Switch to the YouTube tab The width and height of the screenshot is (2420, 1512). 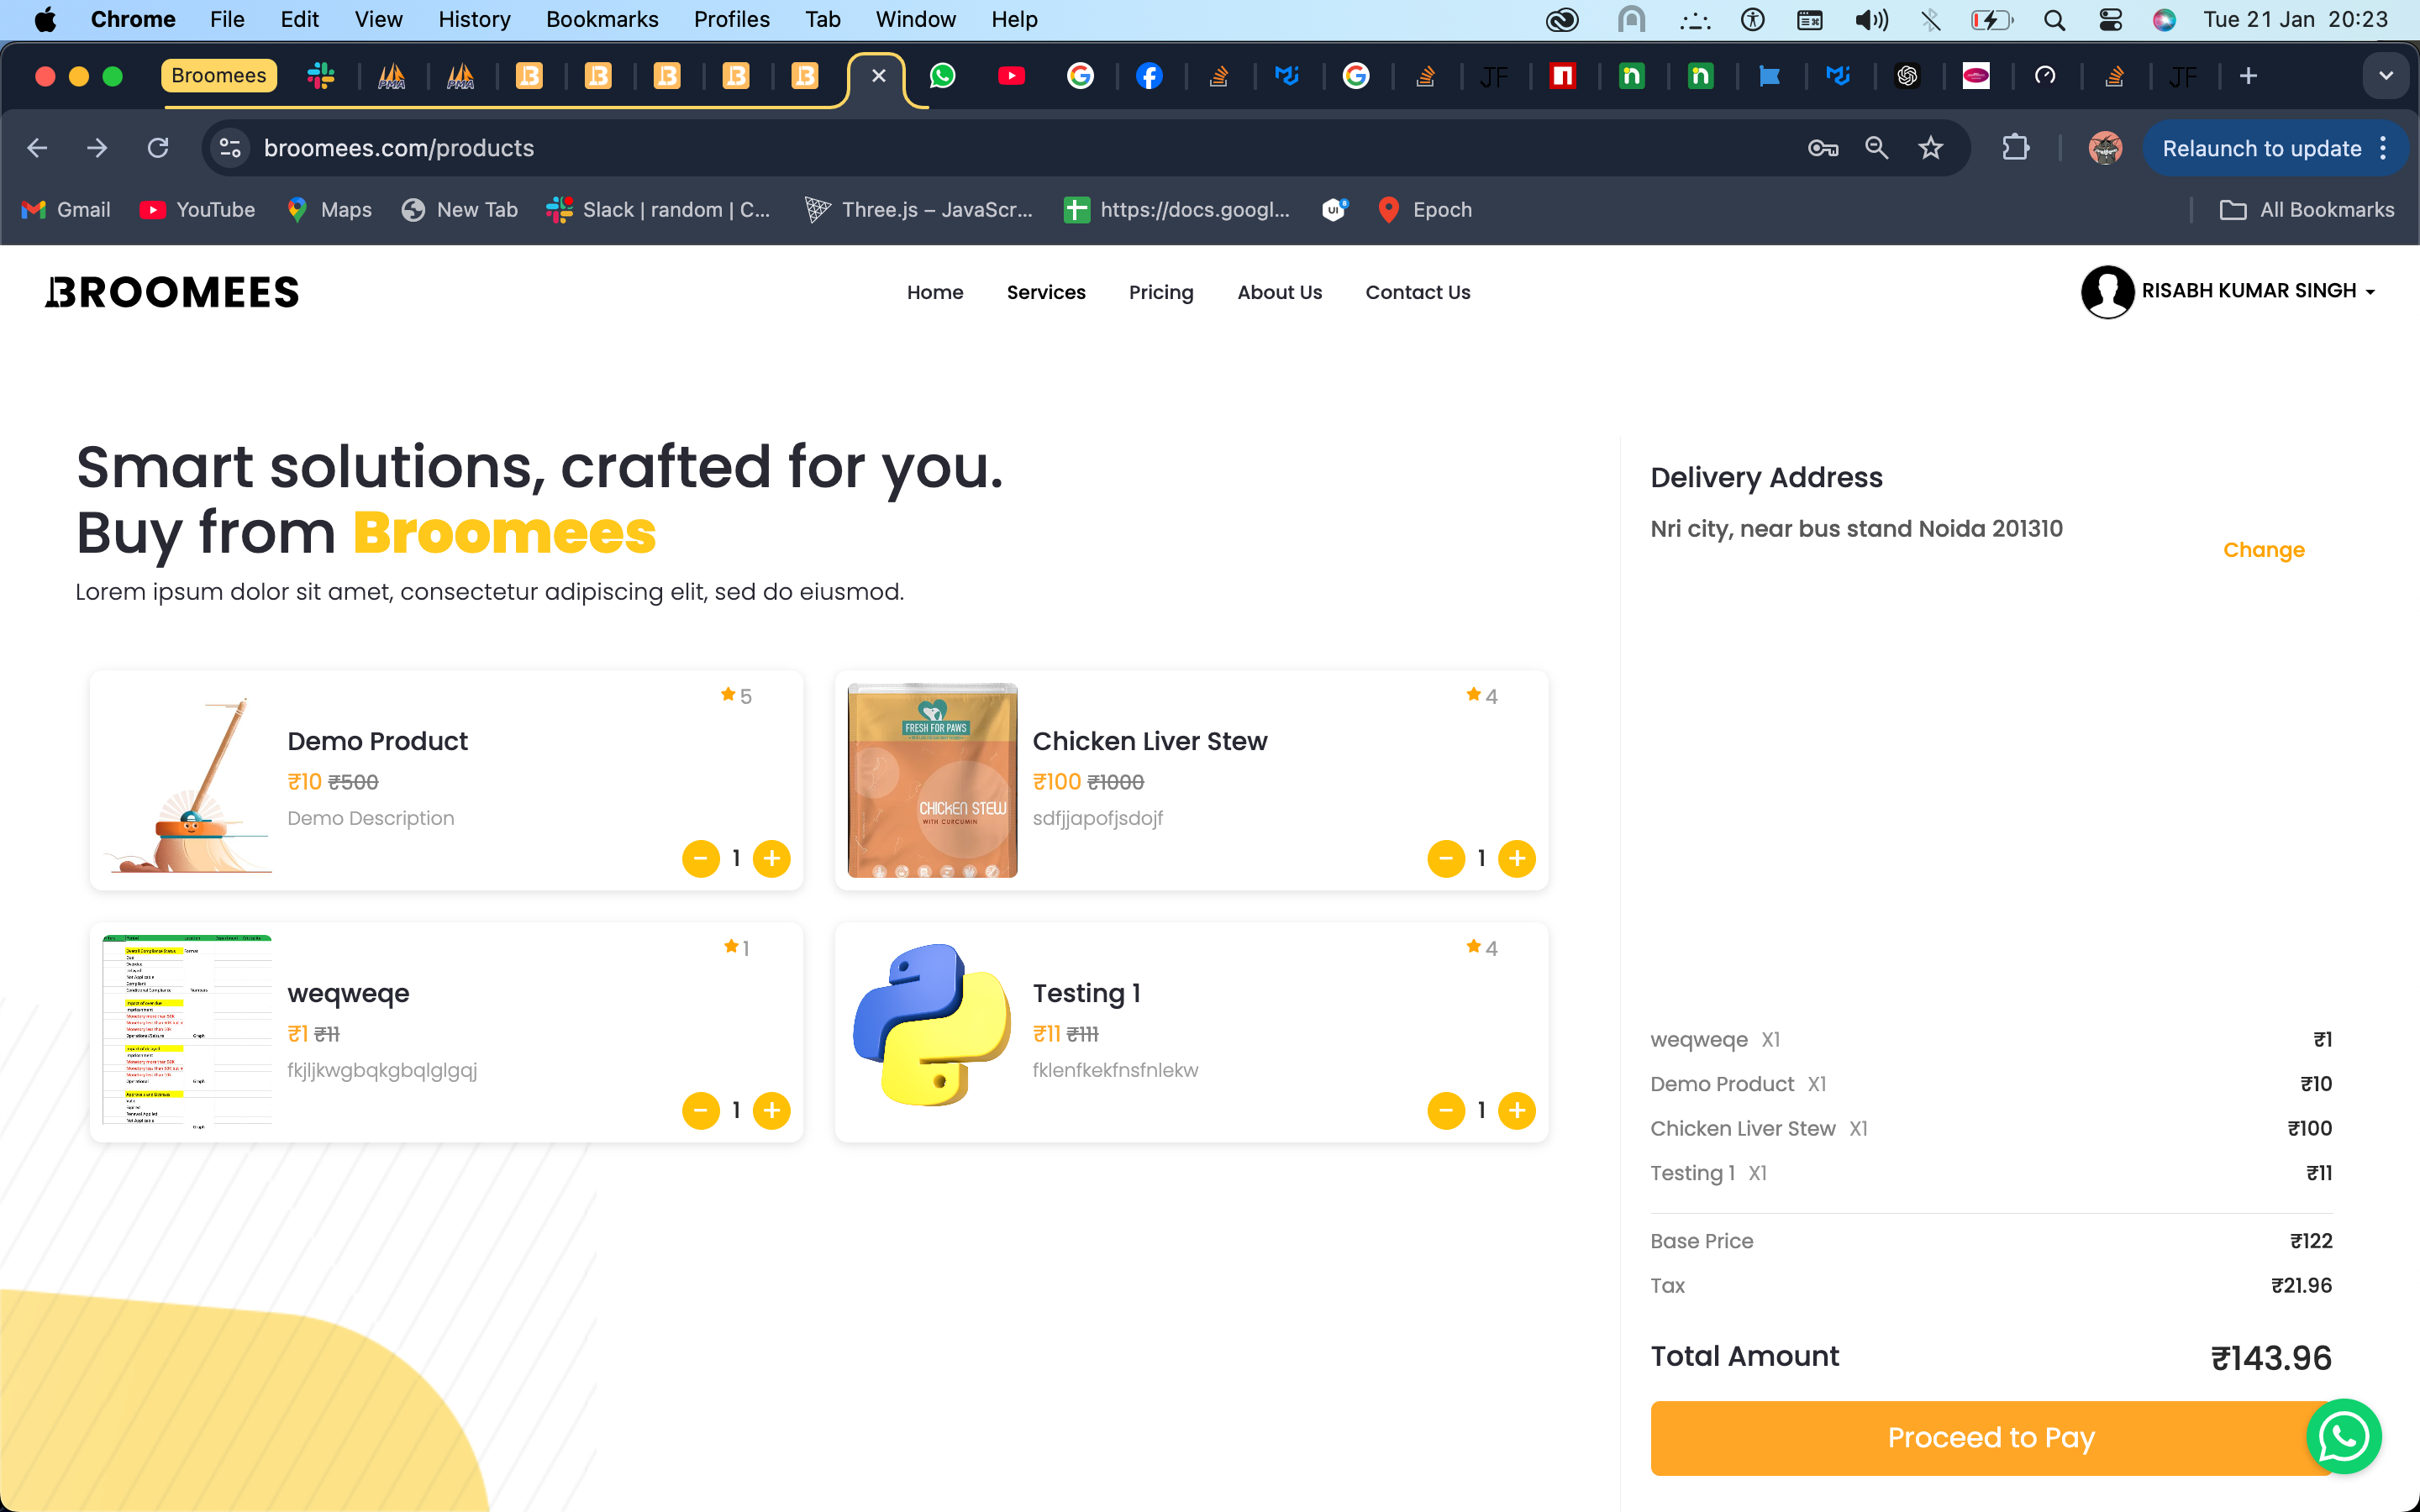pos(1012,76)
